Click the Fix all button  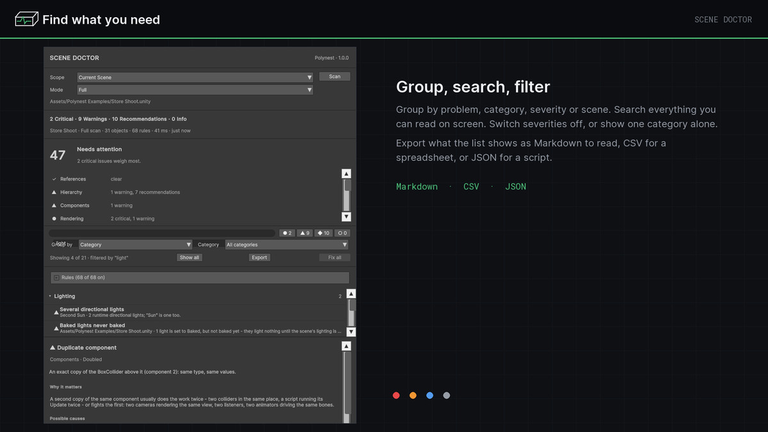point(335,257)
